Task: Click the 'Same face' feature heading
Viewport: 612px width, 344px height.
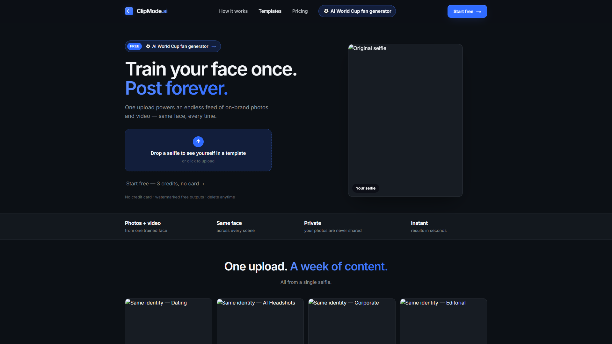Action: coord(229,223)
